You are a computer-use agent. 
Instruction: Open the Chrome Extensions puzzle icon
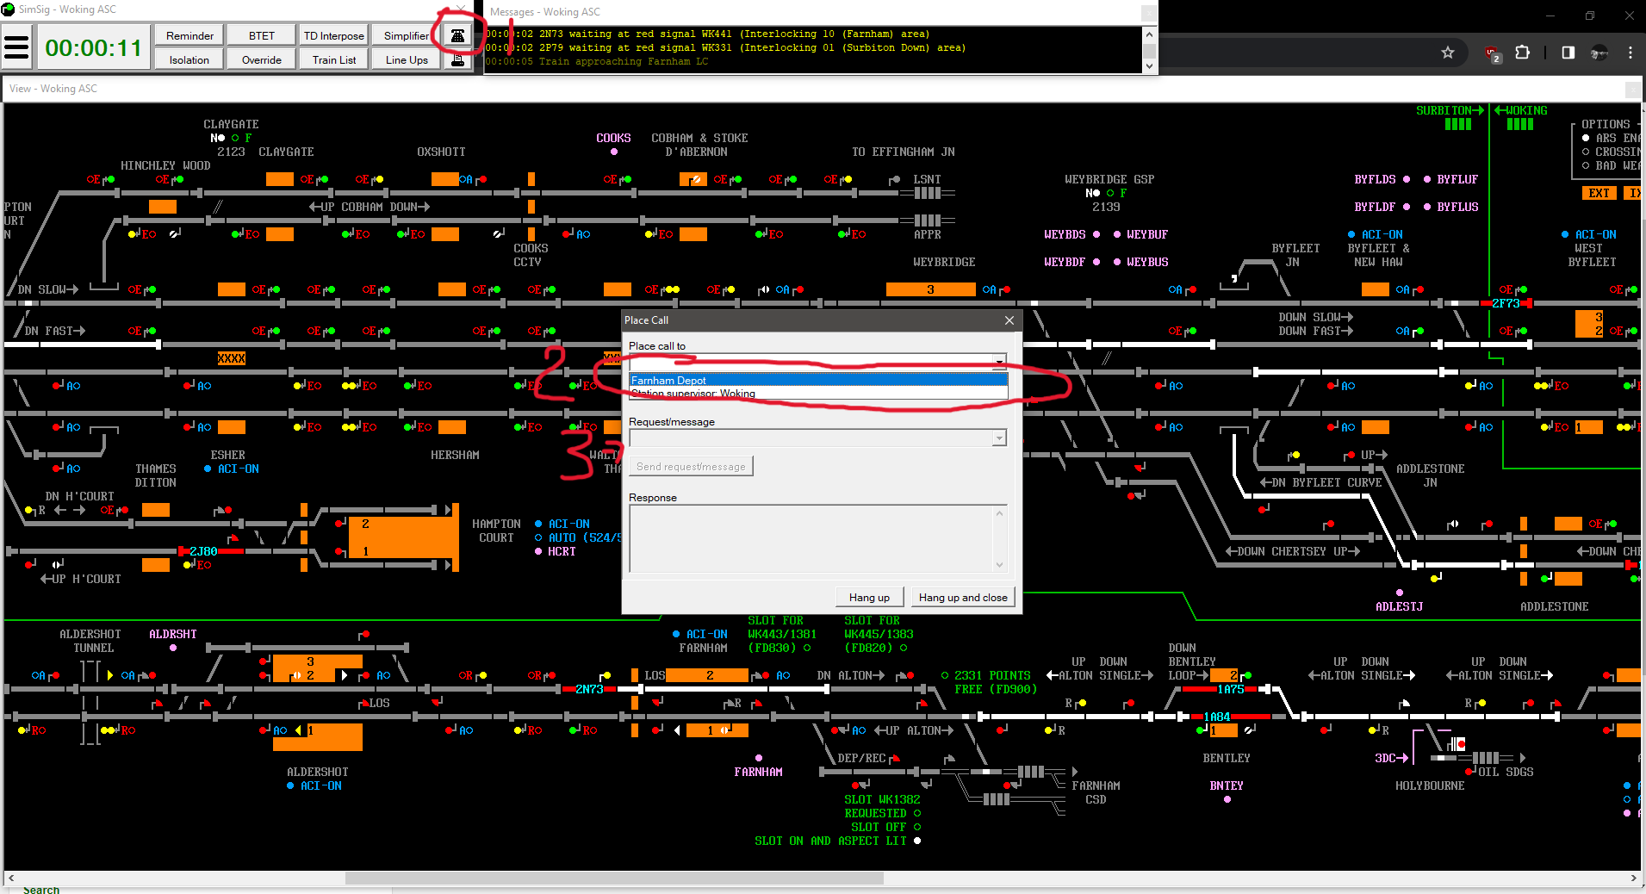pos(1523,53)
